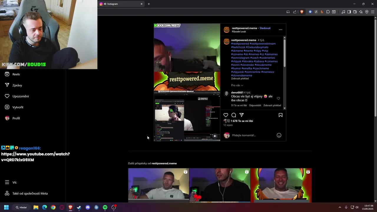
Task: Click Brave Shields lion icon
Action: click(x=302, y=12)
